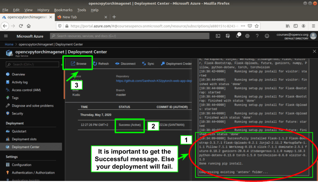
Task: Click the help question mark icon
Action: click(x=257, y=36)
